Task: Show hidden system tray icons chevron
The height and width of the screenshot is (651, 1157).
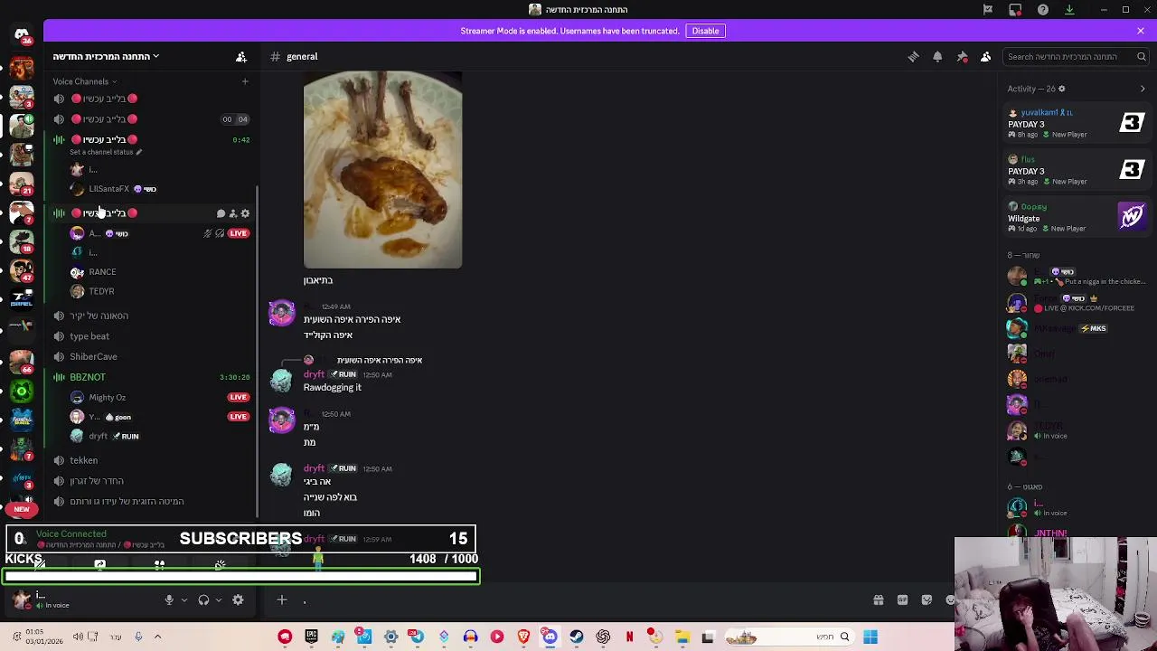Action: (157, 637)
